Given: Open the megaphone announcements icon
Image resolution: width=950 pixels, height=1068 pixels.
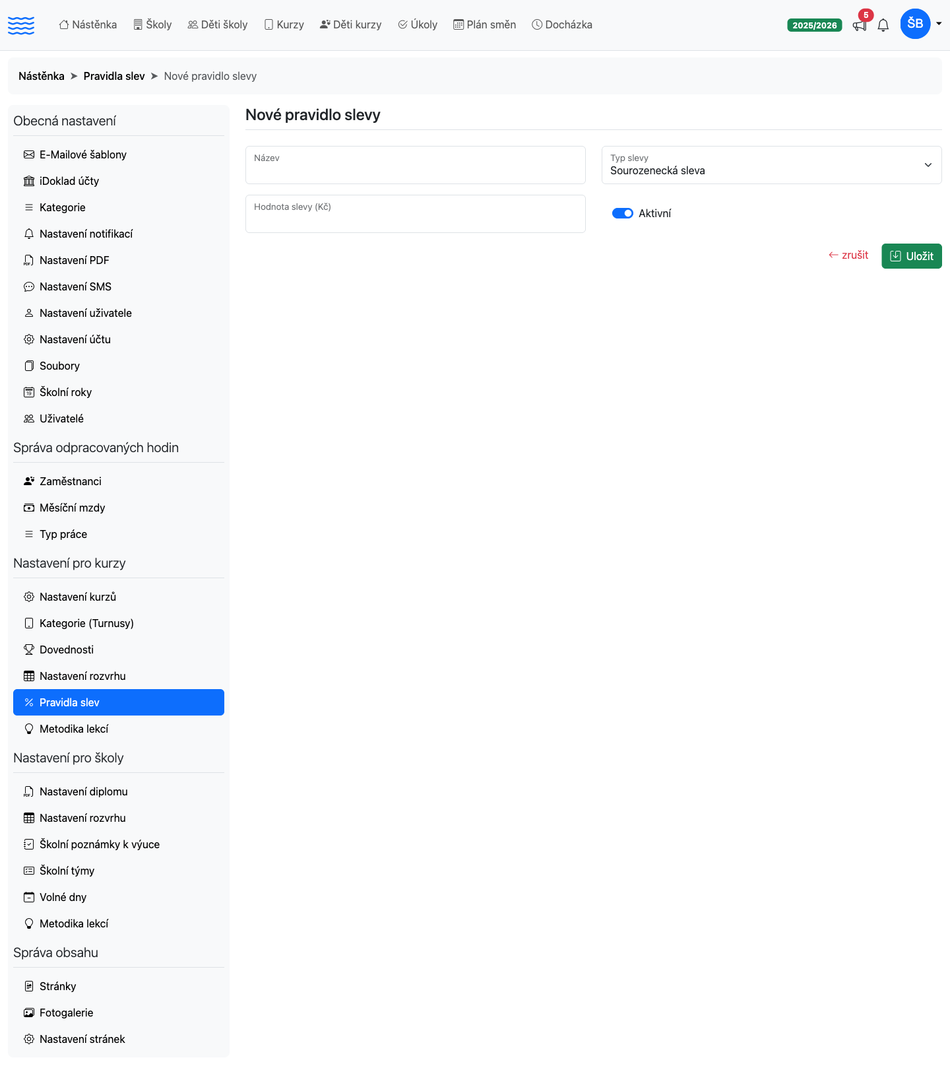Looking at the screenshot, I should [x=860, y=26].
